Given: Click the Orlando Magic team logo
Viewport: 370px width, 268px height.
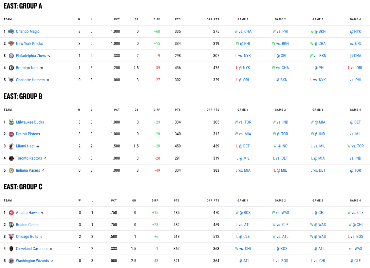Looking at the screenshot, I should (x=11, y=31).
